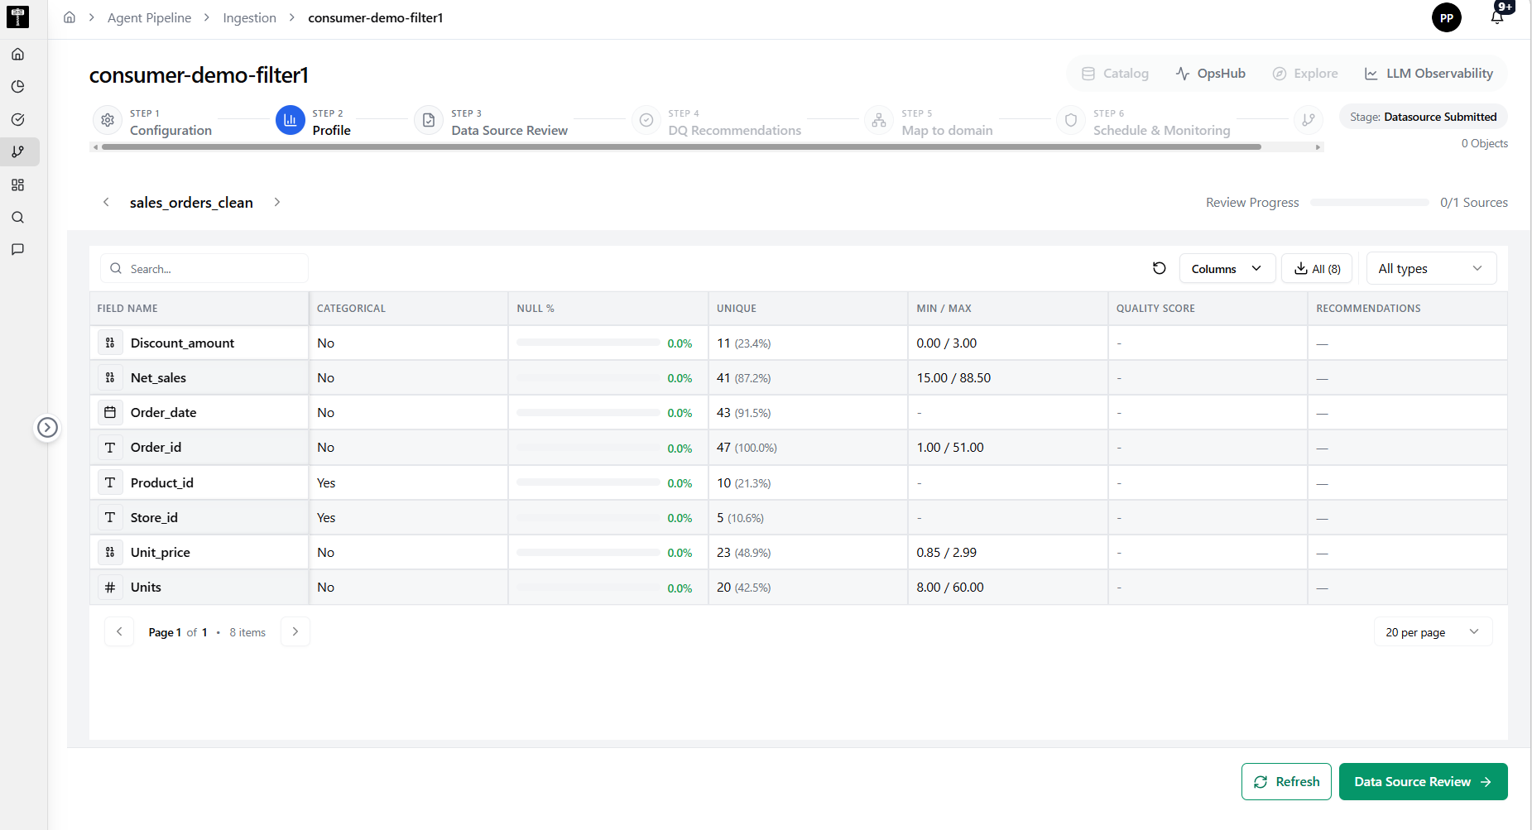Go to the previous table page
Viewport: 1532px width, 830px height.
click(119, 631)
